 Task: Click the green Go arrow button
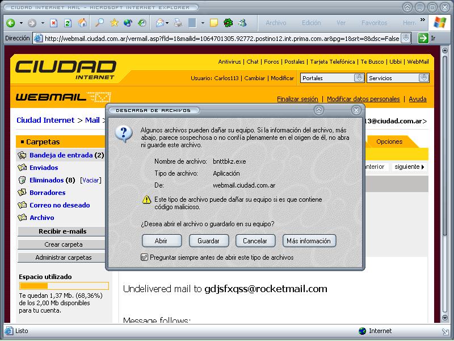(x=423, y=38)
